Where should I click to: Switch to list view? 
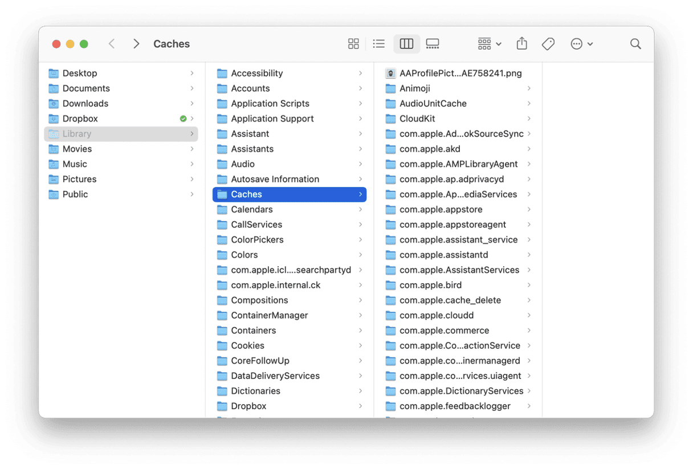[x=379, y=44]
